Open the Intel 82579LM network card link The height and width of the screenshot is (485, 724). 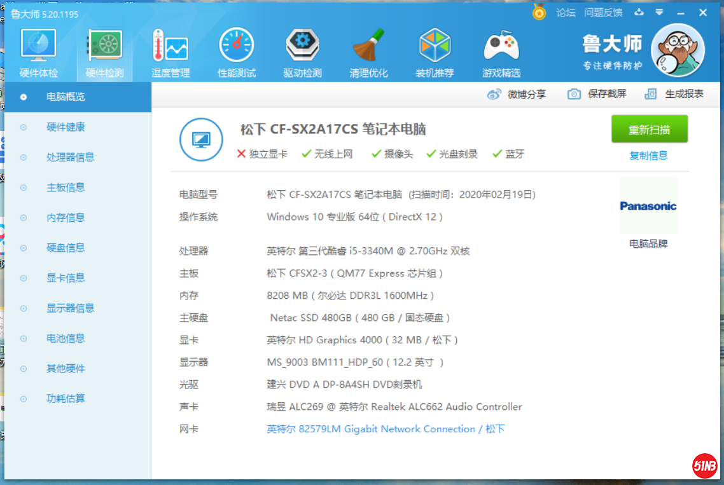386,429
